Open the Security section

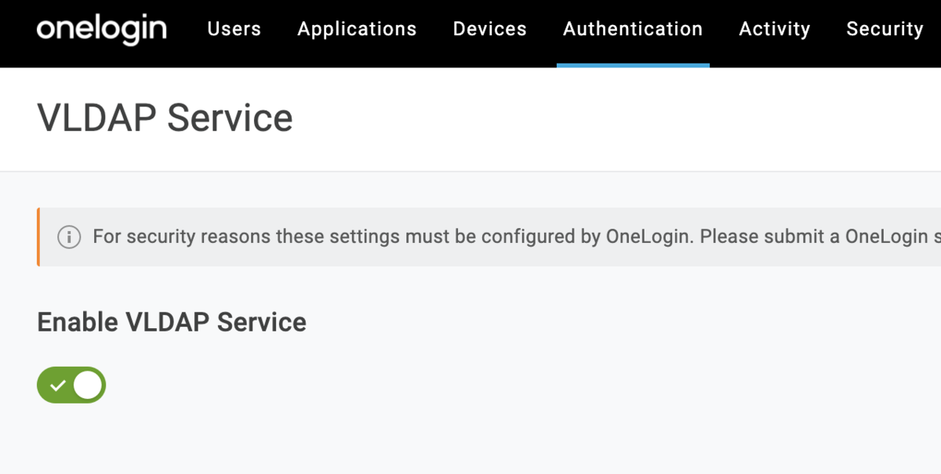(885, 29)
